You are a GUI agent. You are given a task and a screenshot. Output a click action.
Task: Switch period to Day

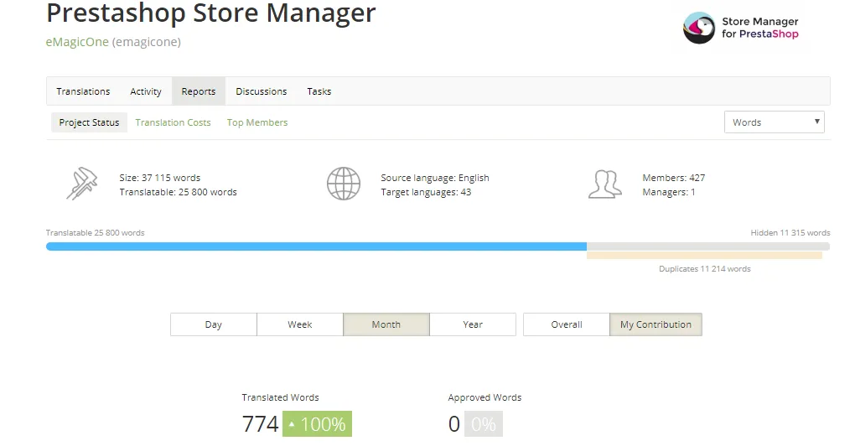tap(213, 324)
